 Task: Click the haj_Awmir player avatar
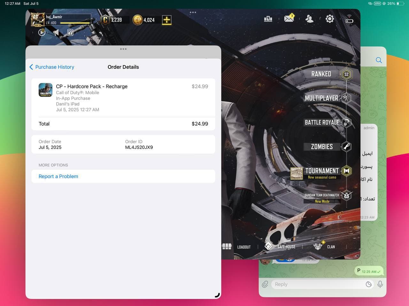pyautogui.click(x=38, y=20)
